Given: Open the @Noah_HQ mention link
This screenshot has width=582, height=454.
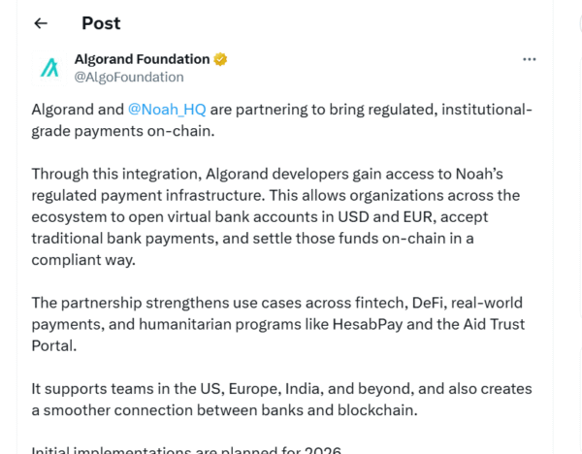Looking at the screenshot, I should coord(166,109).
